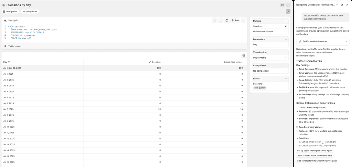The height and width of the screenshot is (167, 352).
Task: Click inside the ShopifyQL code editor
Action: pyautogui.click(x=124, y=33)
